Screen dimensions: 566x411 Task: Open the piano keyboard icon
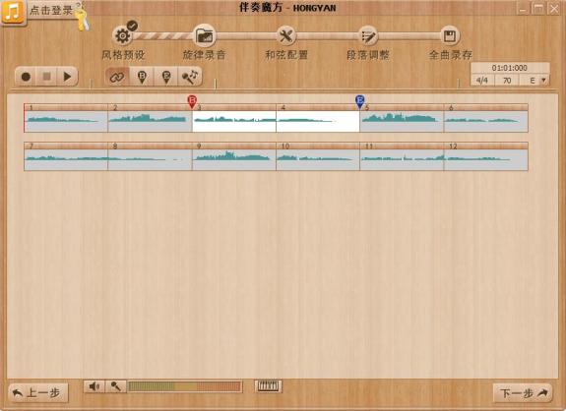[268, 386]
